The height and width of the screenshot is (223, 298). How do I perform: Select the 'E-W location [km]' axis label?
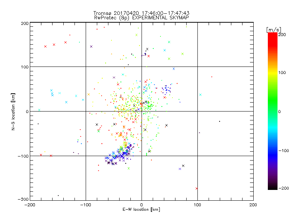click(141, 210)
